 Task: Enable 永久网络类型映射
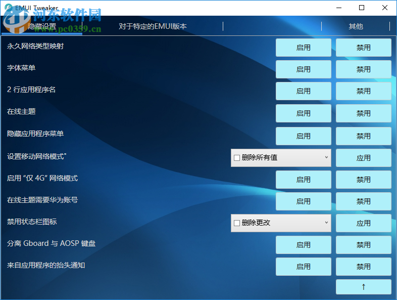304,48
